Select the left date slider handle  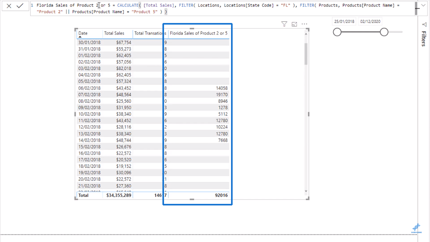337,32
